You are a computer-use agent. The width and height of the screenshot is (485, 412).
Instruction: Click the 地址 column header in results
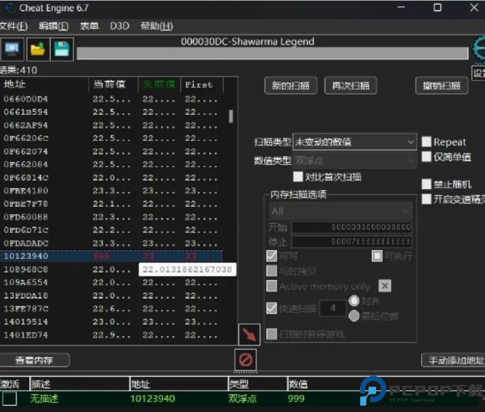pos(45,84)
